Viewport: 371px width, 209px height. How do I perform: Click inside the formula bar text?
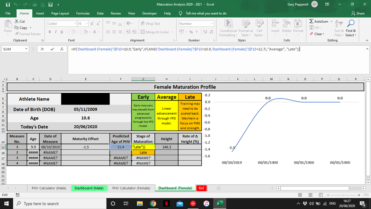tap(185, 49)
